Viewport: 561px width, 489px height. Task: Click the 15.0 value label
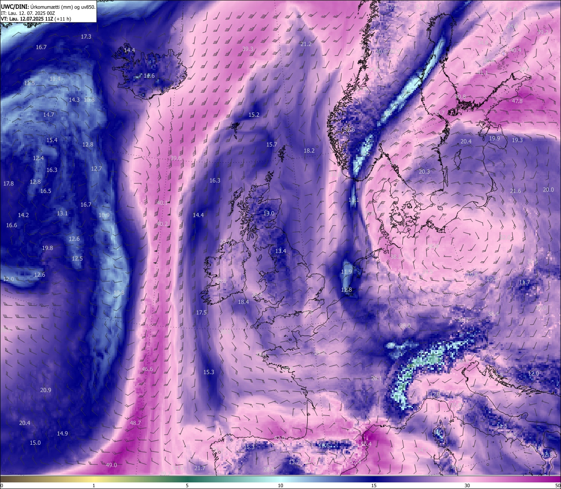point(35,443)
